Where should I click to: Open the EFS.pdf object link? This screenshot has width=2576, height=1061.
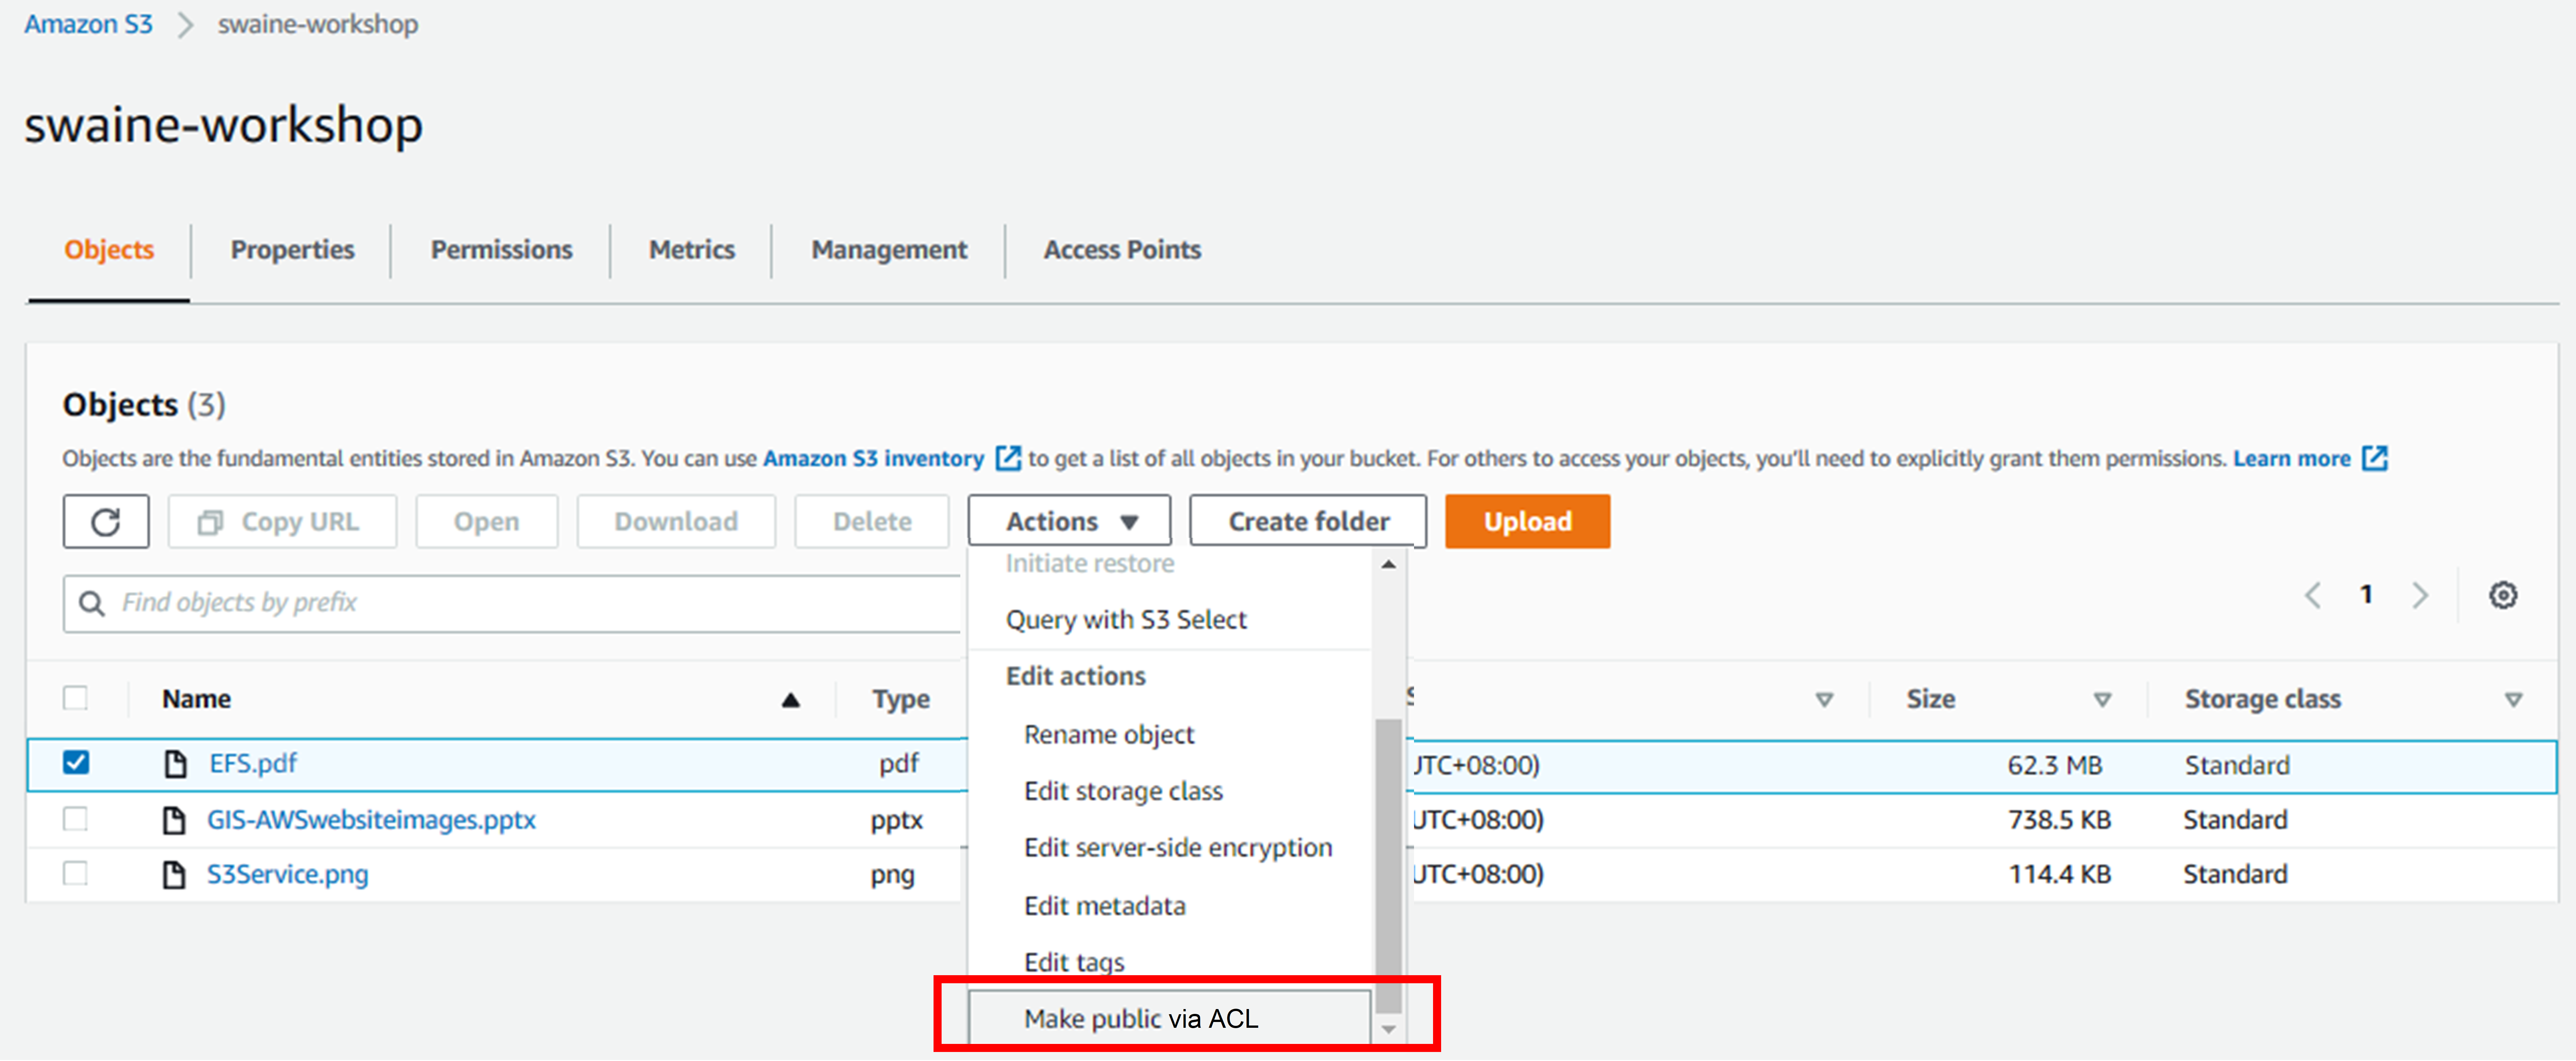[x=253, y=764]
